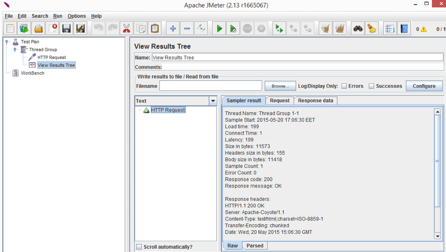Screen dimensions: 446x252
Task: Select HTTP Request sample in results list
Action: [168, 110]
